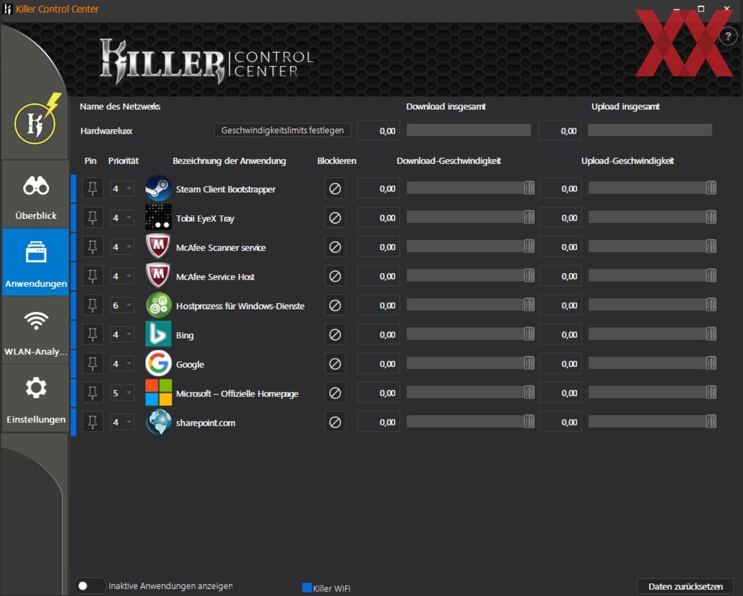Sort by Download-Geschwindigkeit column header
The height and width of the screenshot is (596, 743).
coord(449,161)
